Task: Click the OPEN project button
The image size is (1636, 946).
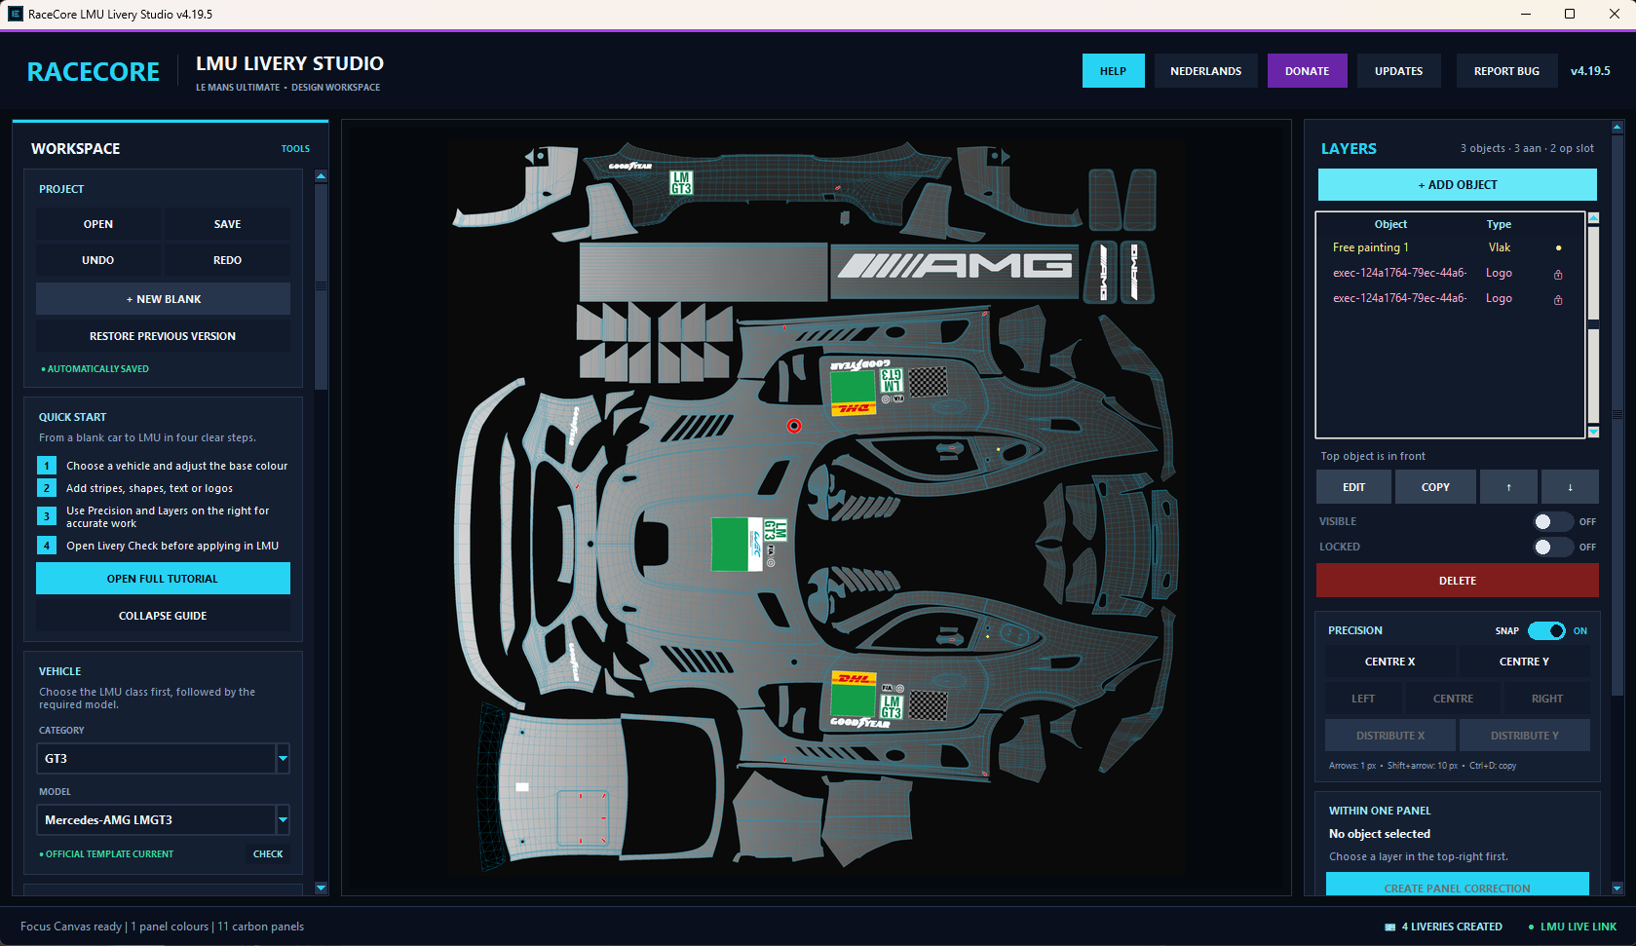Action: [x=98, y=224]
